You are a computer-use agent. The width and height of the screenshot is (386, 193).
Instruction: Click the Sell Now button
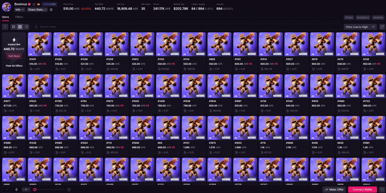(x=14, y=56)
